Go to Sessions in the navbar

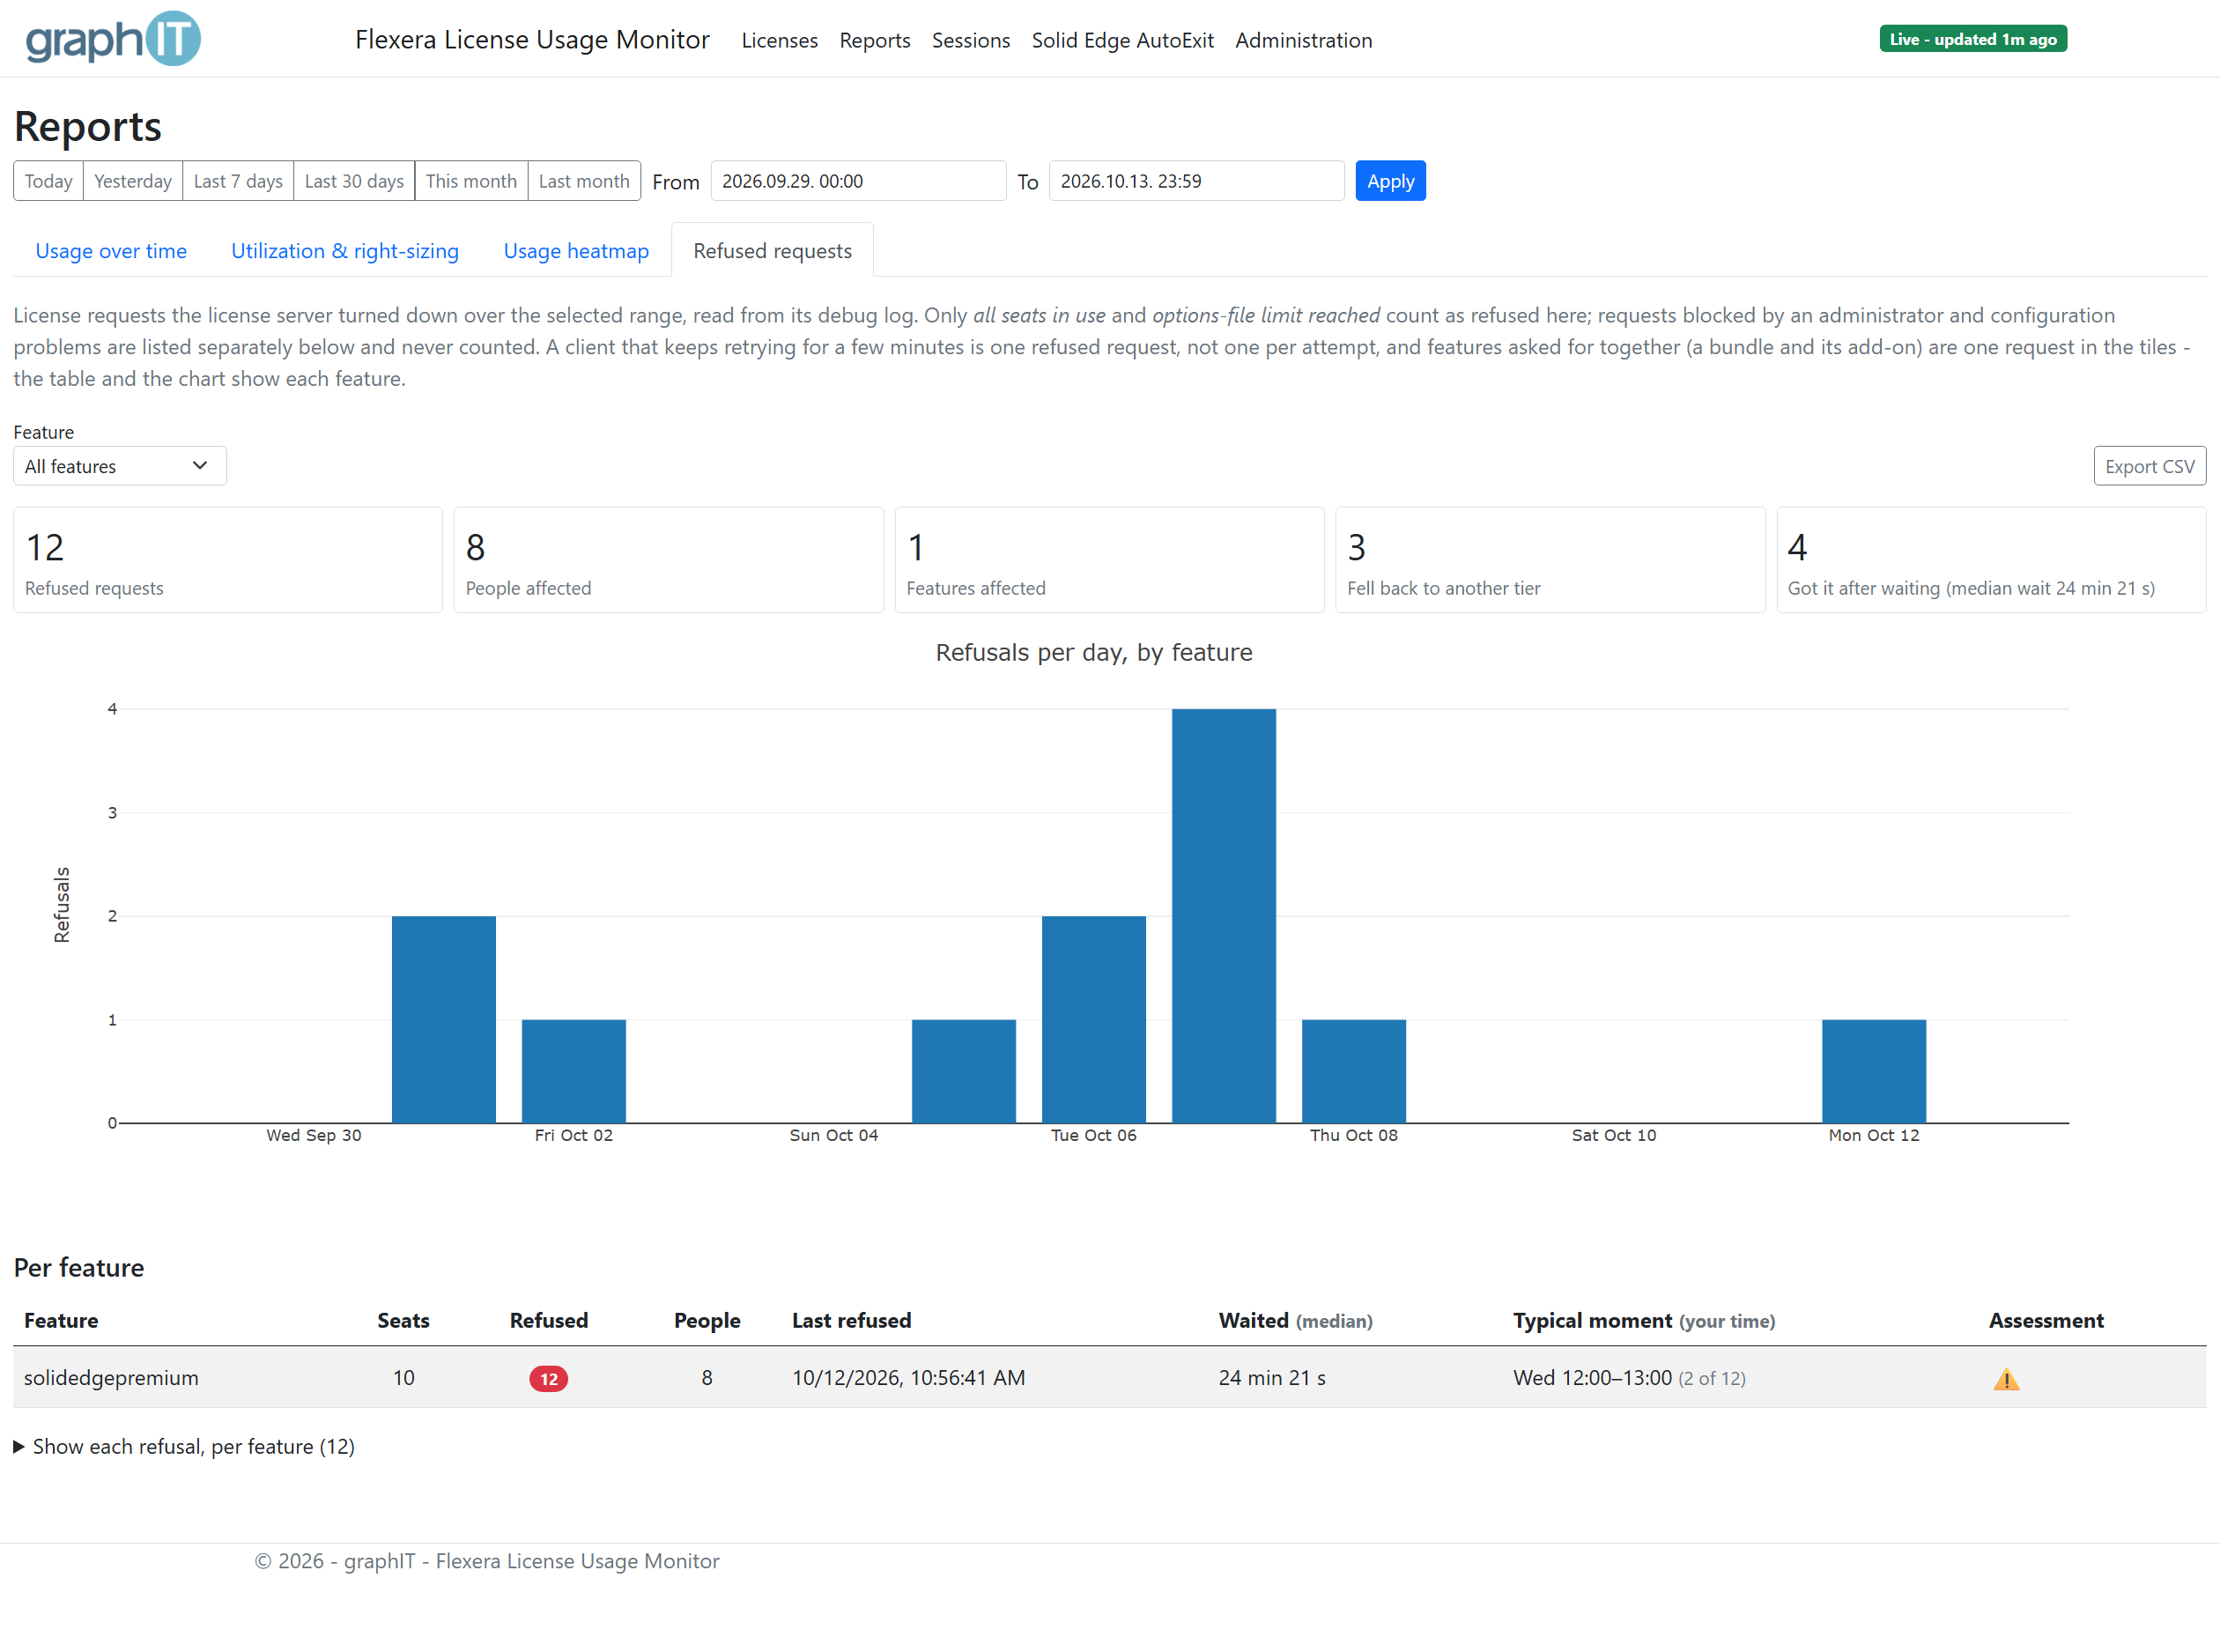[x=970, y=40]
